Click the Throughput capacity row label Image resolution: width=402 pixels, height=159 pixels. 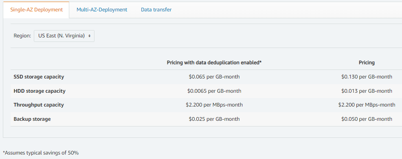click(39, 105)
